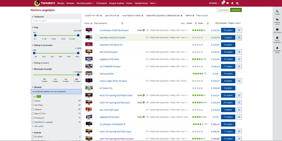
Task: Remove the 'vanaf 27" t/m 105"' filter chip
Action: pos(101,16)
